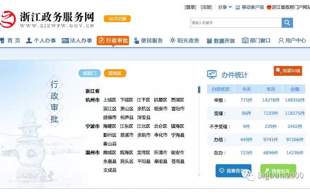Open 数据开放 database icon tab
This screenshot has height=192, width=310.
(220, 41)
